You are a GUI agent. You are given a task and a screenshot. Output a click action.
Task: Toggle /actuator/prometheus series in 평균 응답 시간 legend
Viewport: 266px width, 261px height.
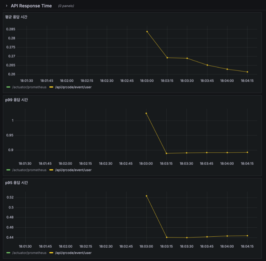point(29,87)
